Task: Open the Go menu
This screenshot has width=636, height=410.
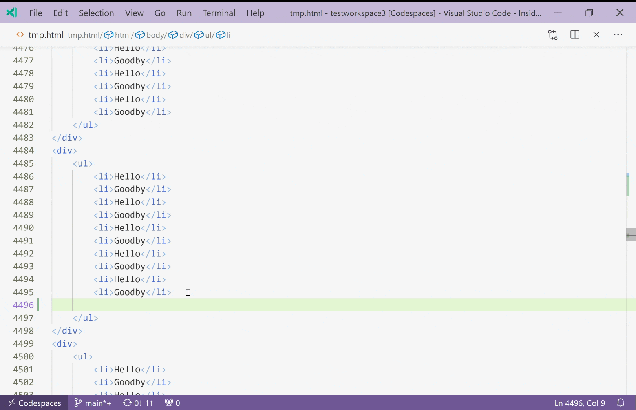Action: pos(160,13)
